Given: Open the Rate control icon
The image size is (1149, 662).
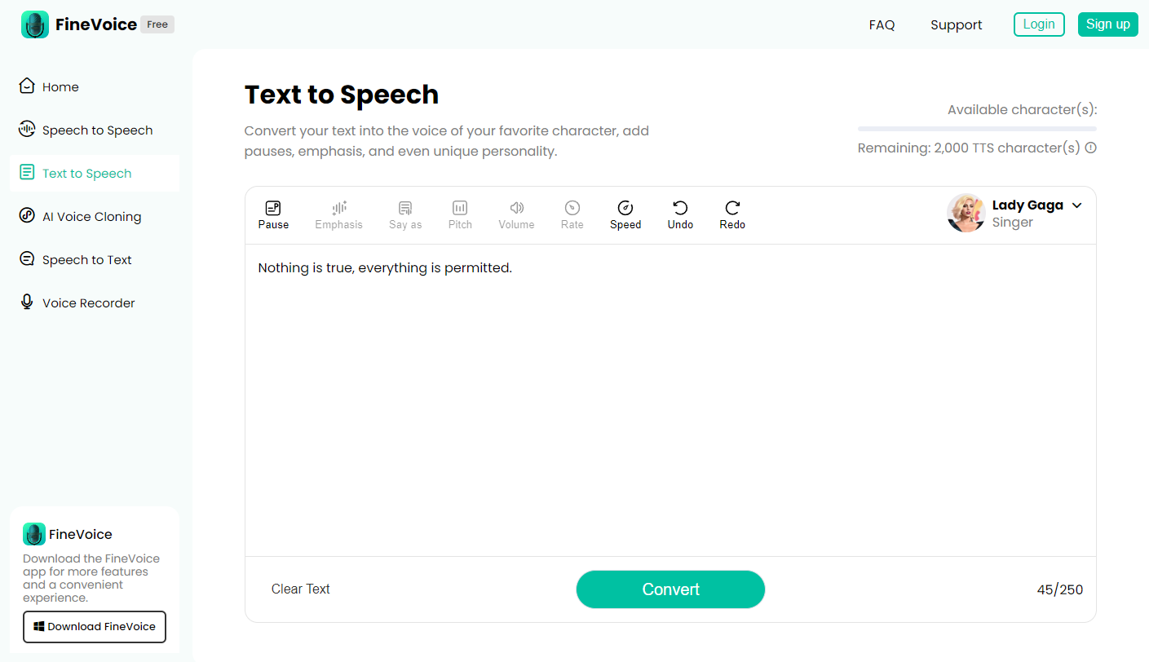Looking at the screenshot, I should click(x=572, y=209).
